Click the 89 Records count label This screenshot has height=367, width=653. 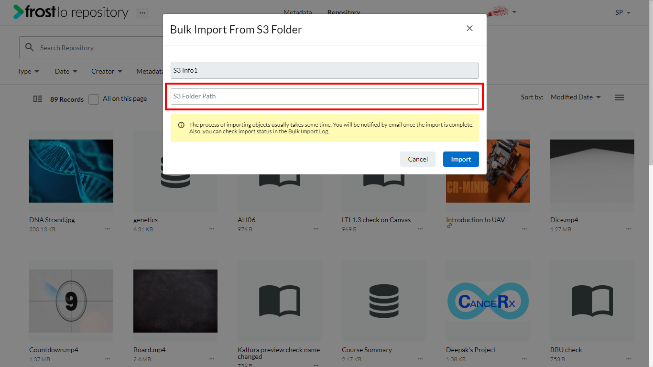(67, 99)
